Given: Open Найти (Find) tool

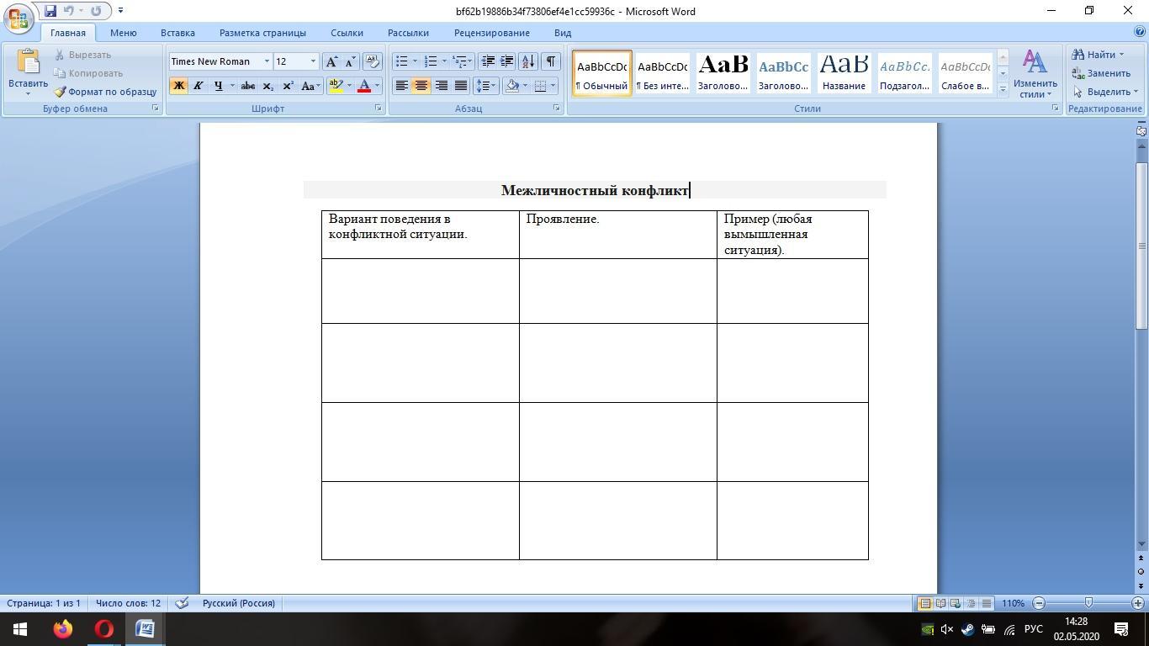Looking at the screenshot, I should [1099, 55].
